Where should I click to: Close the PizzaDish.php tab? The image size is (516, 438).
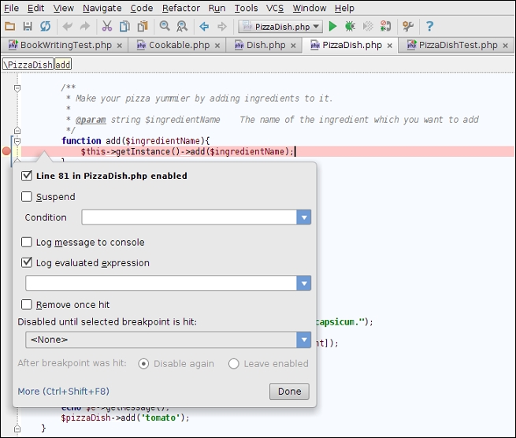click(390, 46)
